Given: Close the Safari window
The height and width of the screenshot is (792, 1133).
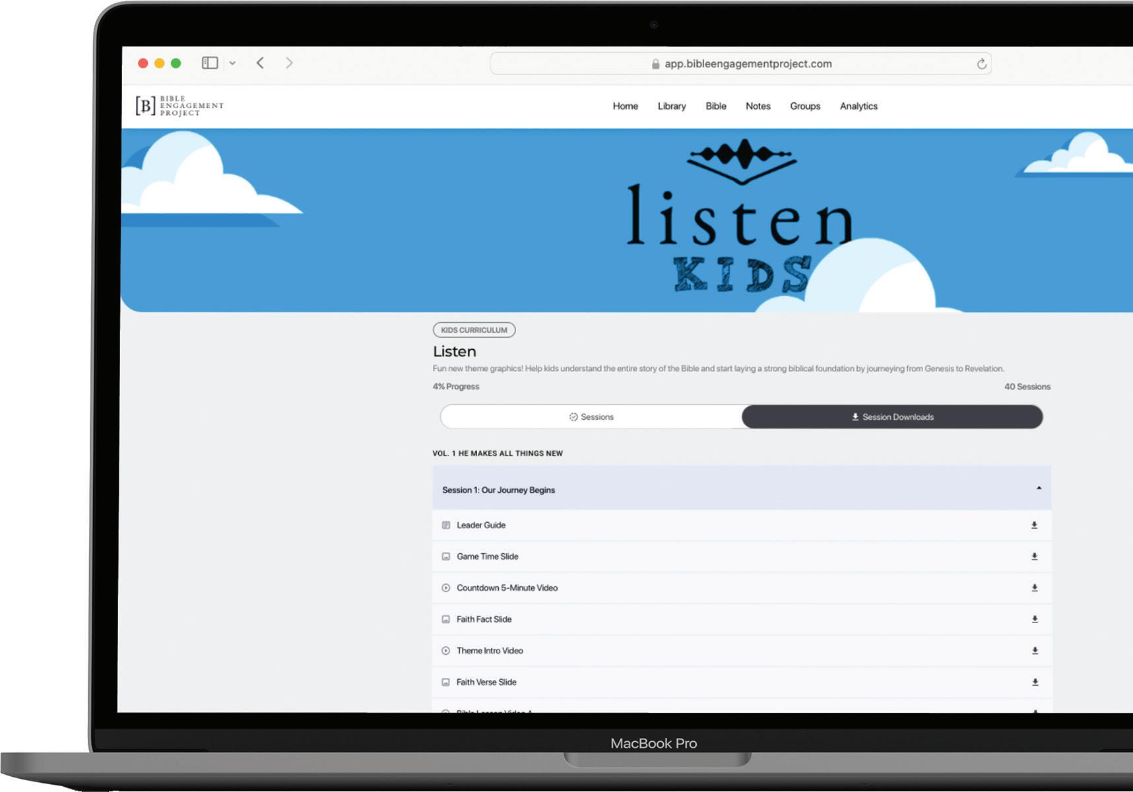Looking at the screenshot, I should [143, 63].
